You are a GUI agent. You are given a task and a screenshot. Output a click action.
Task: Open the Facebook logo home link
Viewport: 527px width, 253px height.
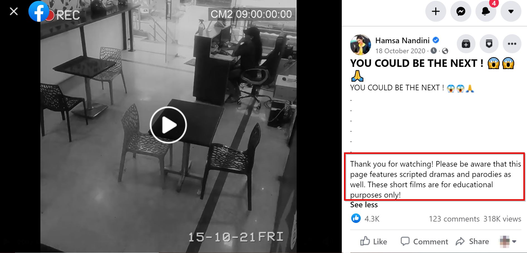point(39,11)
